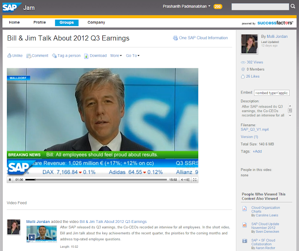Click the Download link

point(98,56)
